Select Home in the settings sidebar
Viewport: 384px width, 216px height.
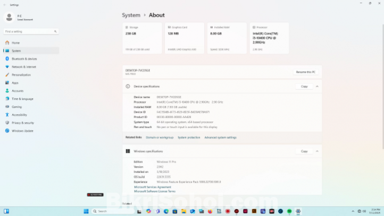coord(16,43)
